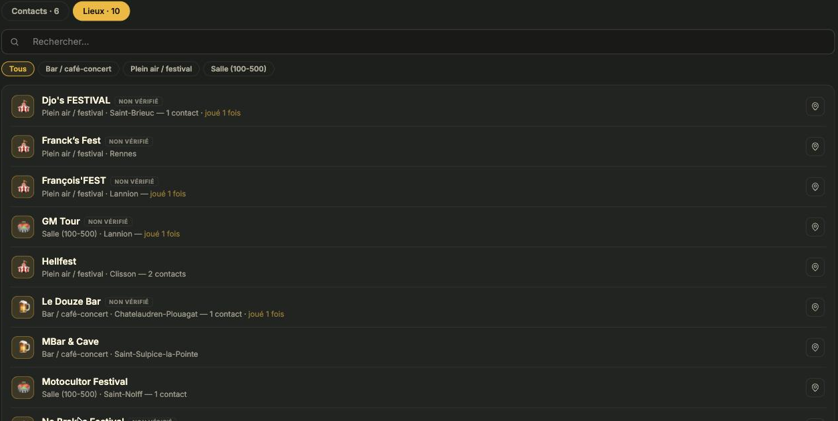Click NON VÉRIFIÉ badge on Djo's FESTIVAL
The height and width of the screenshot is (421, 838).
tap(138, 102)
